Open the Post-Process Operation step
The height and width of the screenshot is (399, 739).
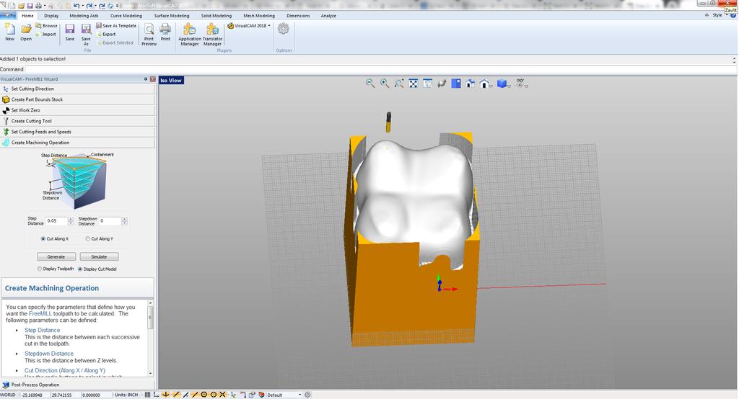click(x=78, y=385)
